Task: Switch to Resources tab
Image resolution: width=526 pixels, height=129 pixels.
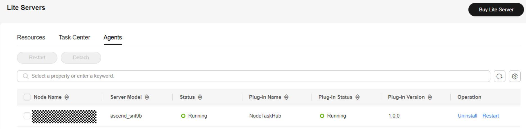Action: [x=31, y=37]
